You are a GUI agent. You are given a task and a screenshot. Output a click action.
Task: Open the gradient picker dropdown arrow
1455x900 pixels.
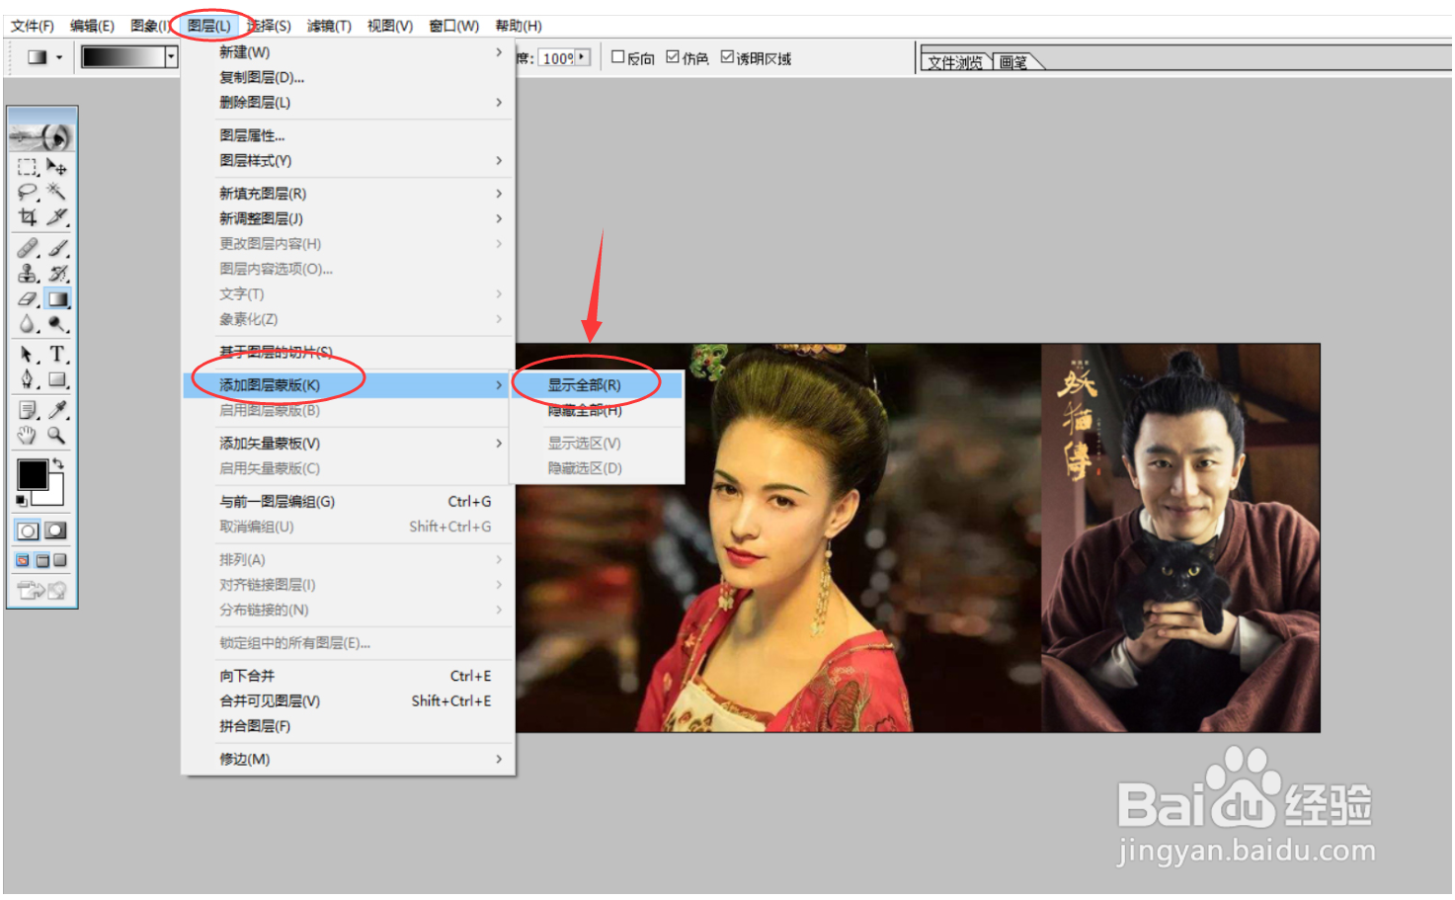[171, 57]
